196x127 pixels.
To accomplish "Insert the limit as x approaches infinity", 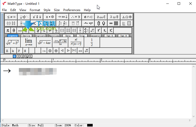I will [28, 42].
